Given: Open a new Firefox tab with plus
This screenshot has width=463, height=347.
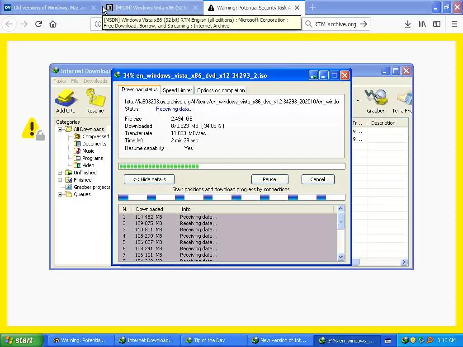Looking at the screenshot, I should coord(312,7).
